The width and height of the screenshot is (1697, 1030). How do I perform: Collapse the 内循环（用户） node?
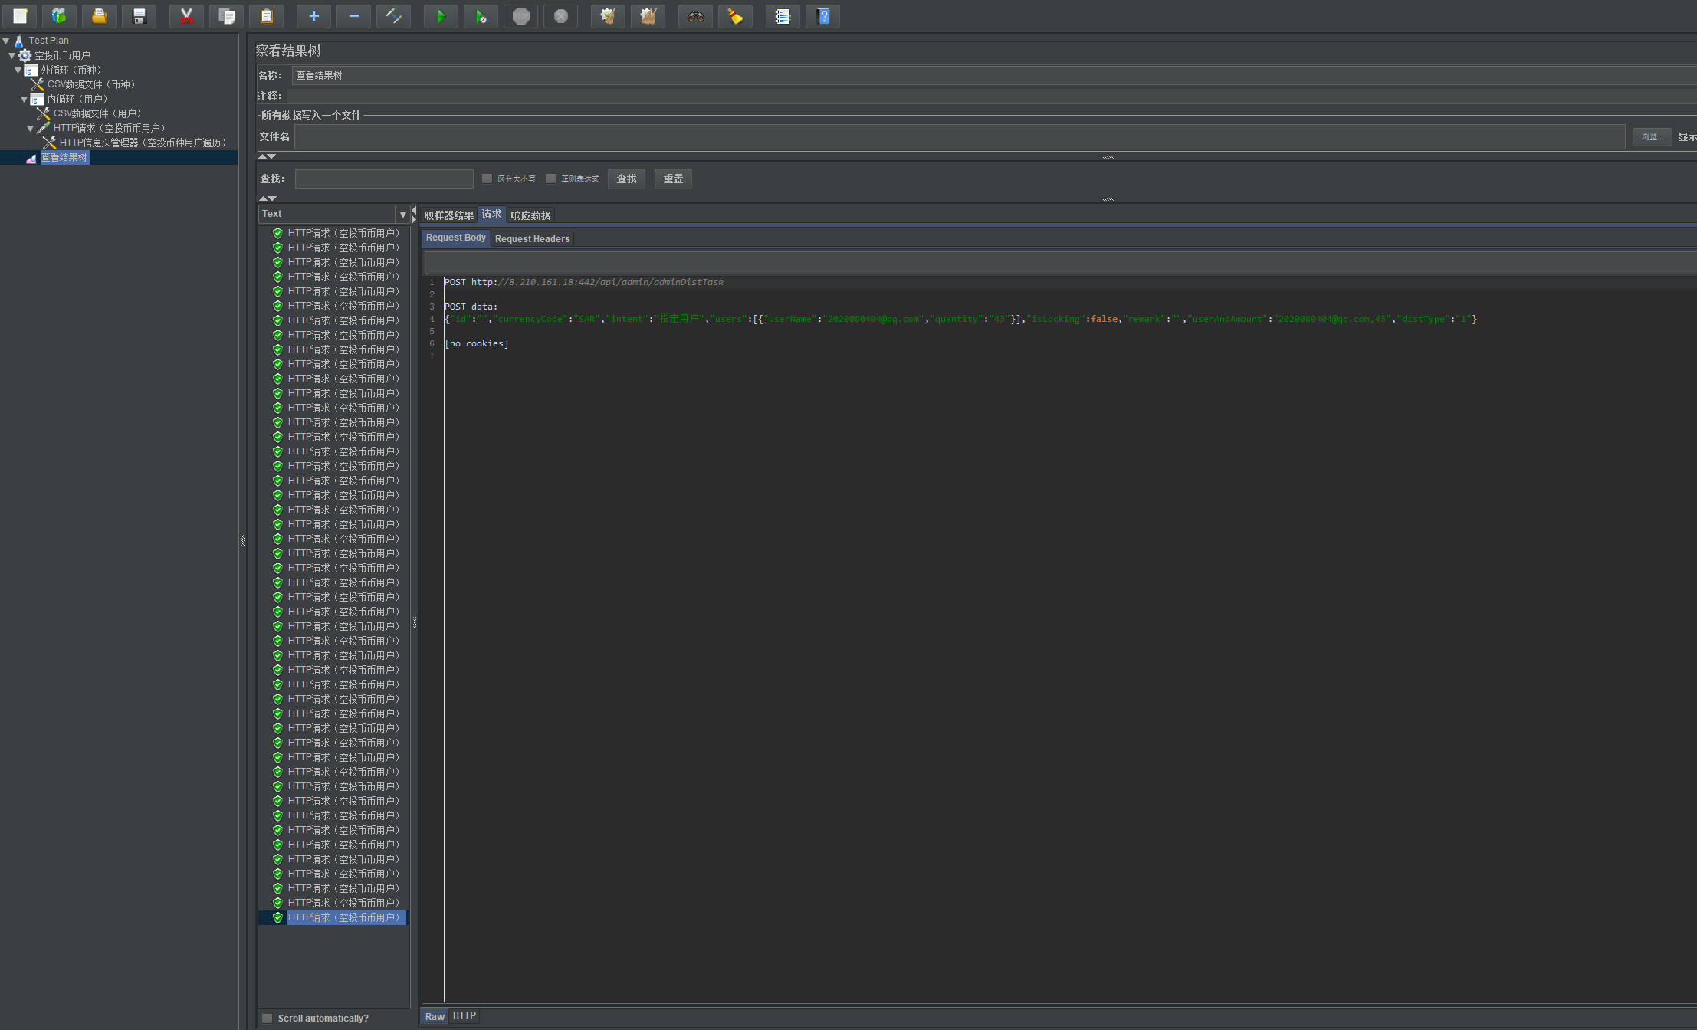pos(25,99)
